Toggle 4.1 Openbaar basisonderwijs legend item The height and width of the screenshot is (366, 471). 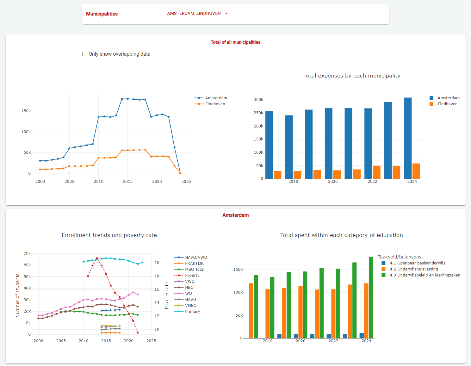417,263
